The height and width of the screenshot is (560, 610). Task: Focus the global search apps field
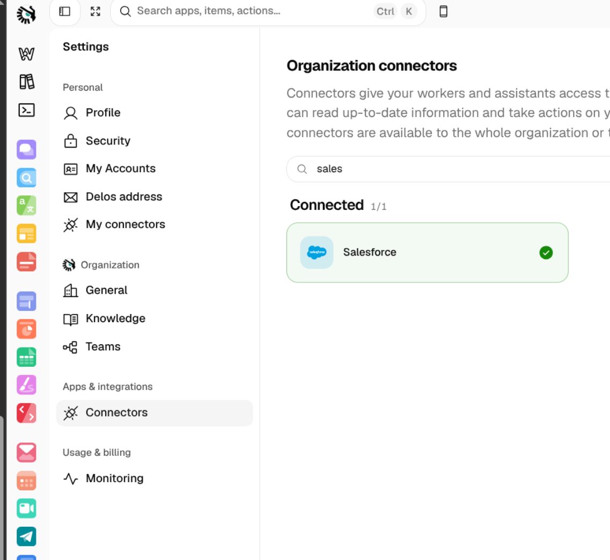pyautogui.click(x=268, y=12)
